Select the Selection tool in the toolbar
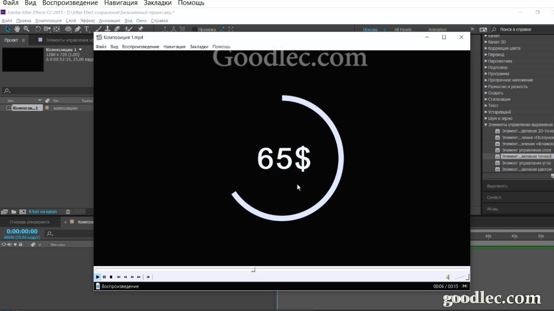Image resolution: width=554 pixels, height=311 pixels. [7, 29]
